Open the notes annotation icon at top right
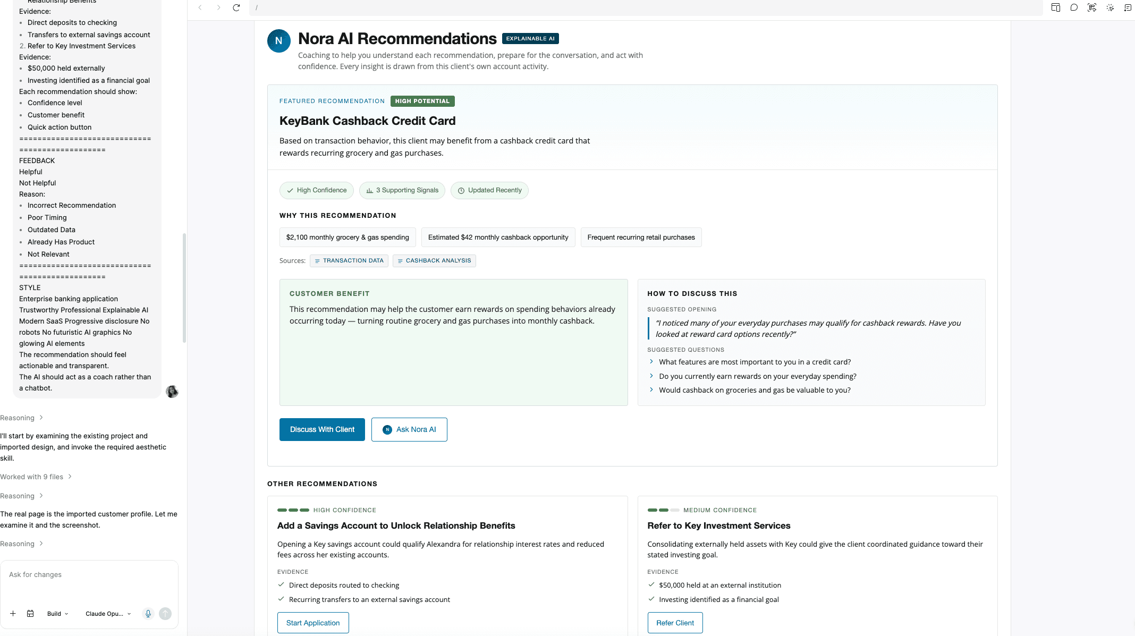The image size is (1135, 636). click(1128, 7)
